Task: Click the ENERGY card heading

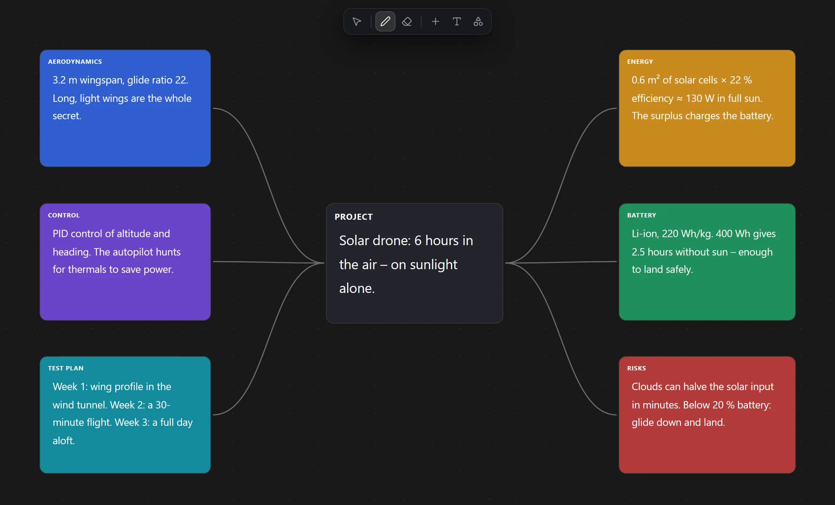Action: pyautogui.click(x=640, y=62)
